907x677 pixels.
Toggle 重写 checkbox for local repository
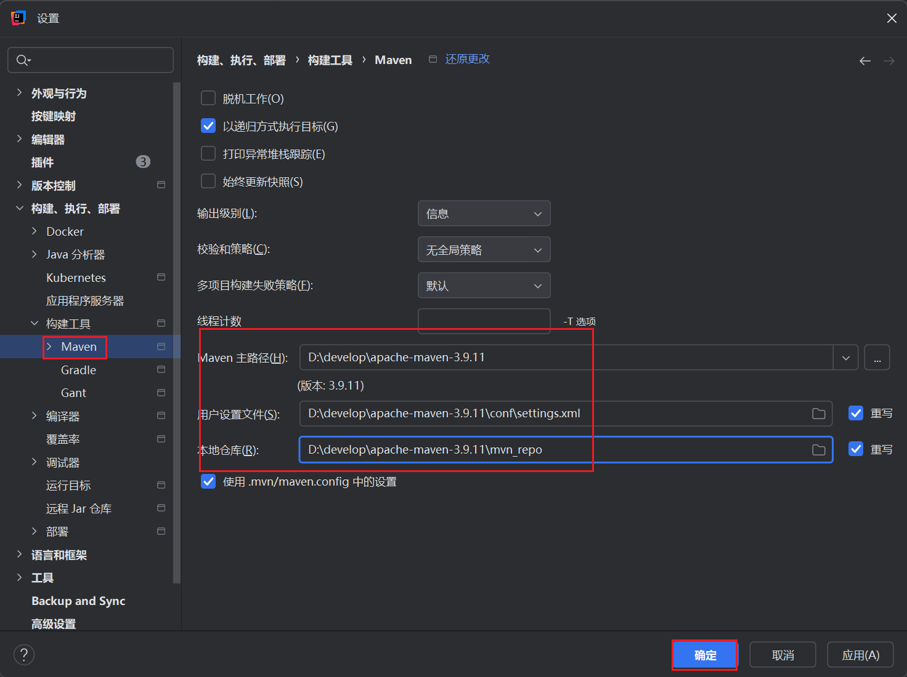pyautogui.click(x=856, y=449)
